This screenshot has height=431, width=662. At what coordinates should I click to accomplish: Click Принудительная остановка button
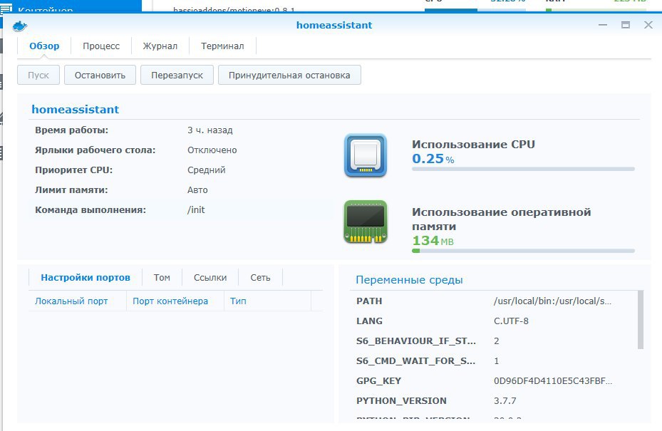[x=289, y=75]
